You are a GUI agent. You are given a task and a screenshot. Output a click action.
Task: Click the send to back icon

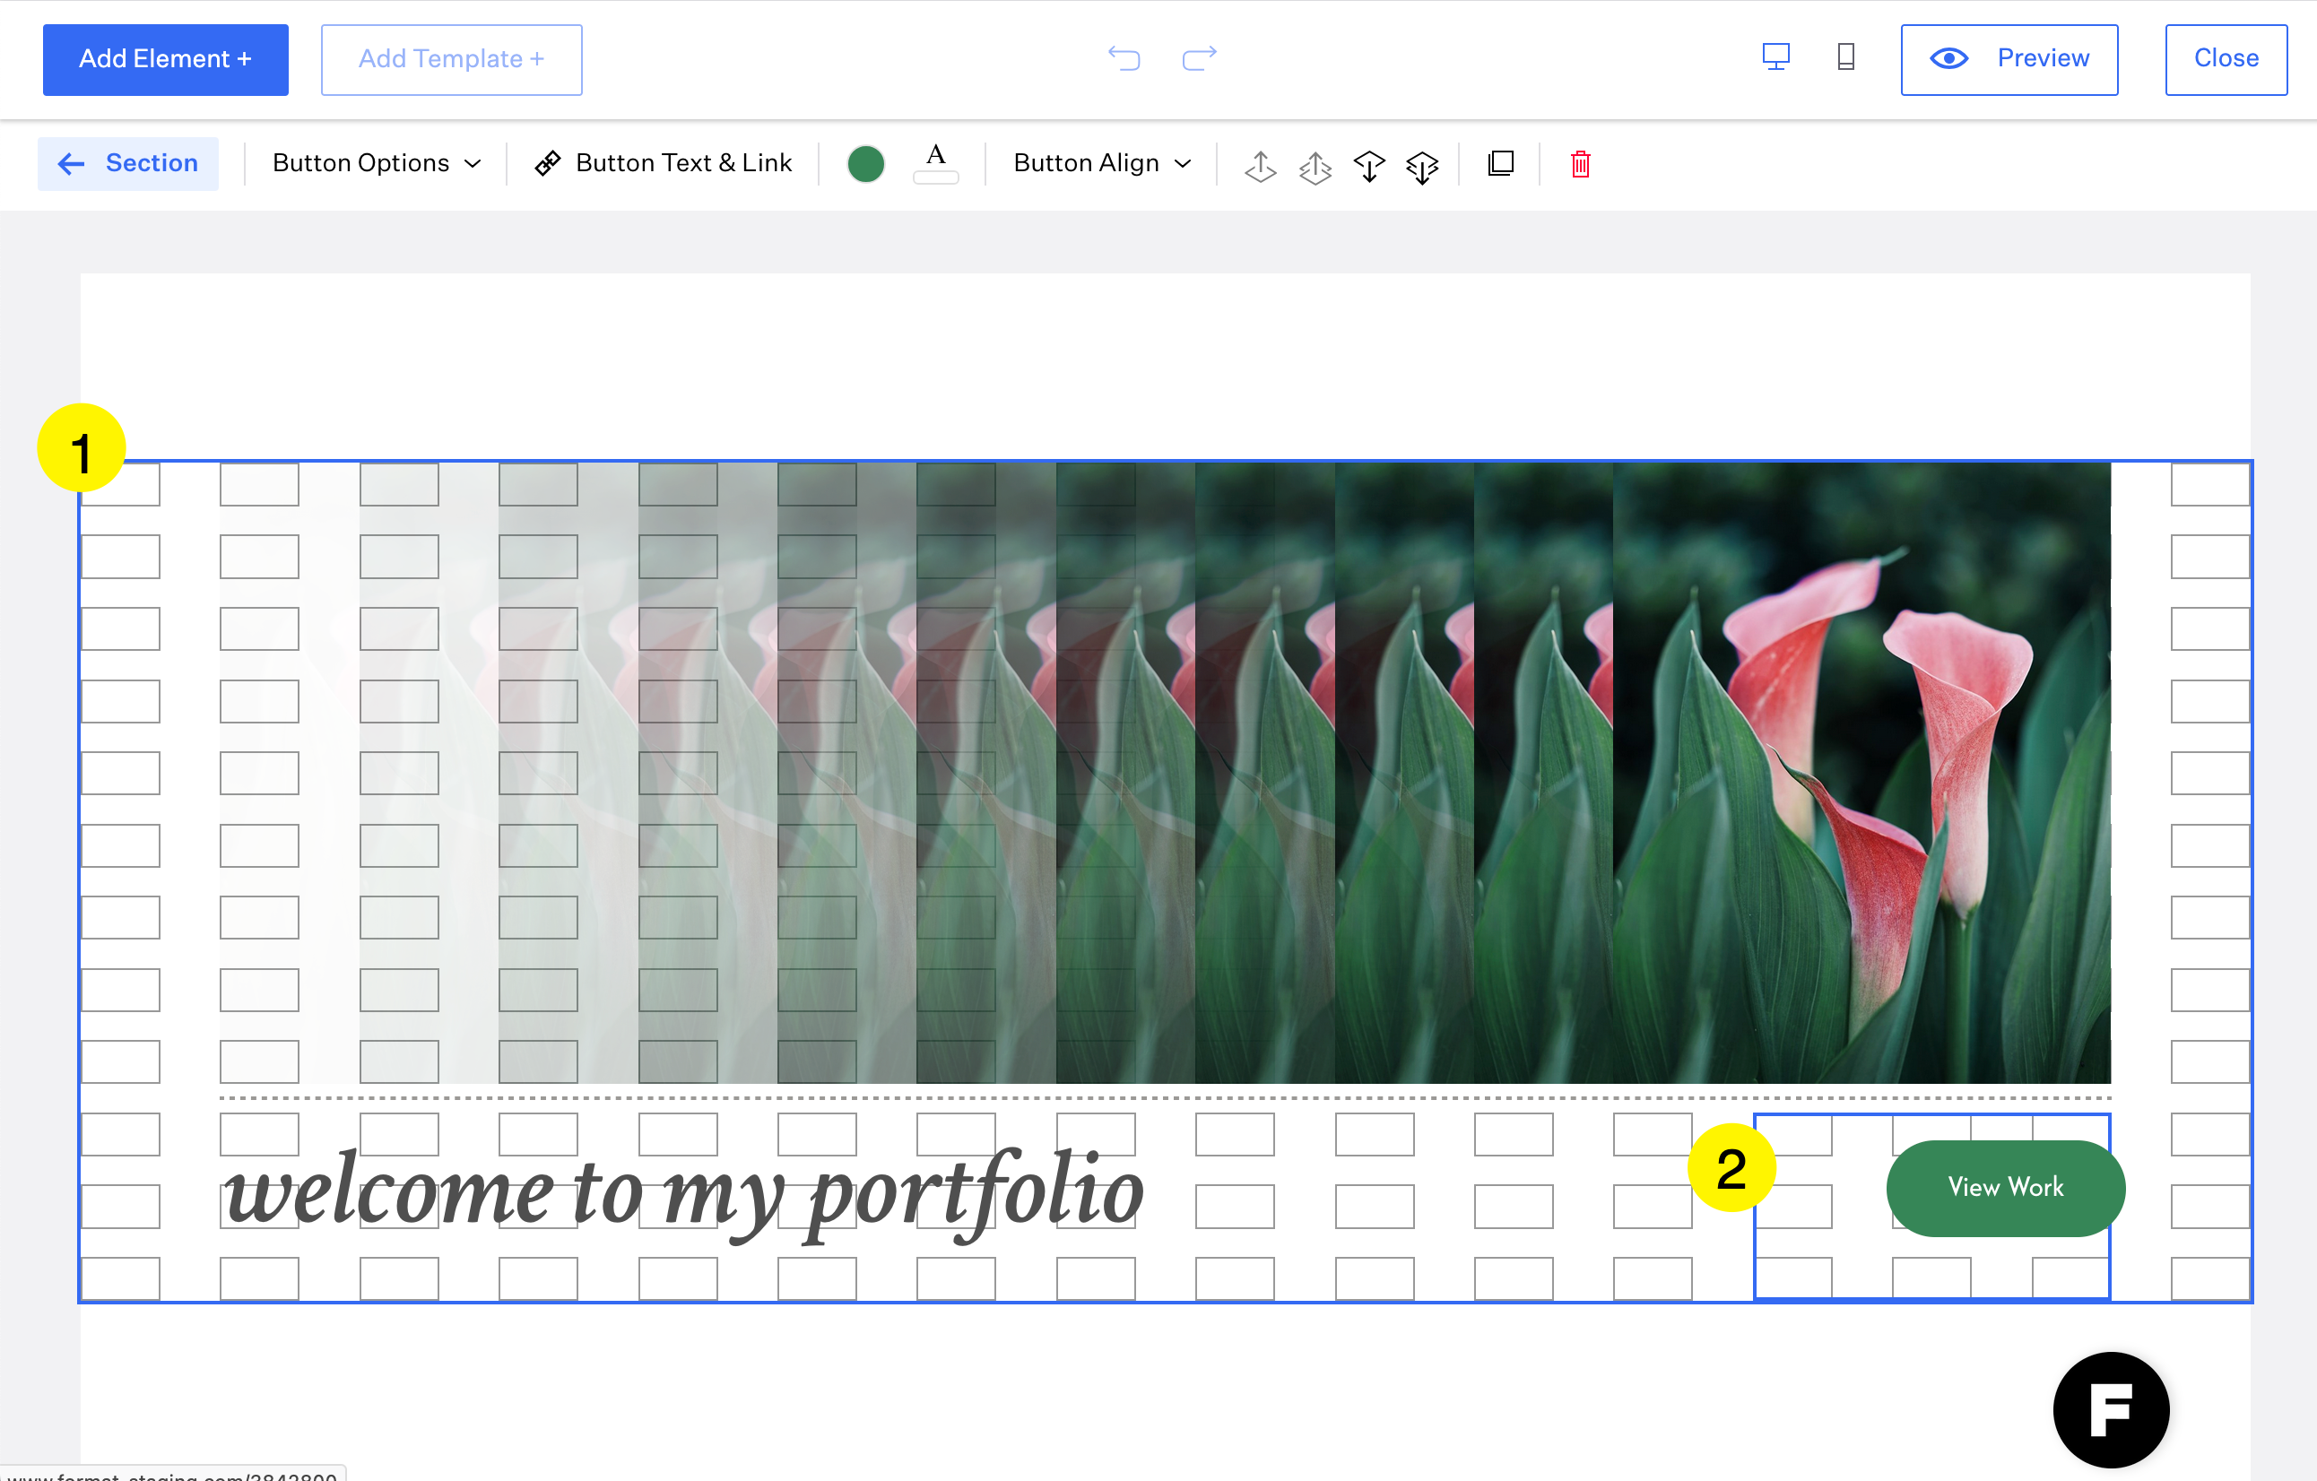click(1422, 166)
